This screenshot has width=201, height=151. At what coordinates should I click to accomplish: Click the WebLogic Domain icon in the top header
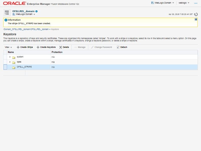[x=152, y=3]
